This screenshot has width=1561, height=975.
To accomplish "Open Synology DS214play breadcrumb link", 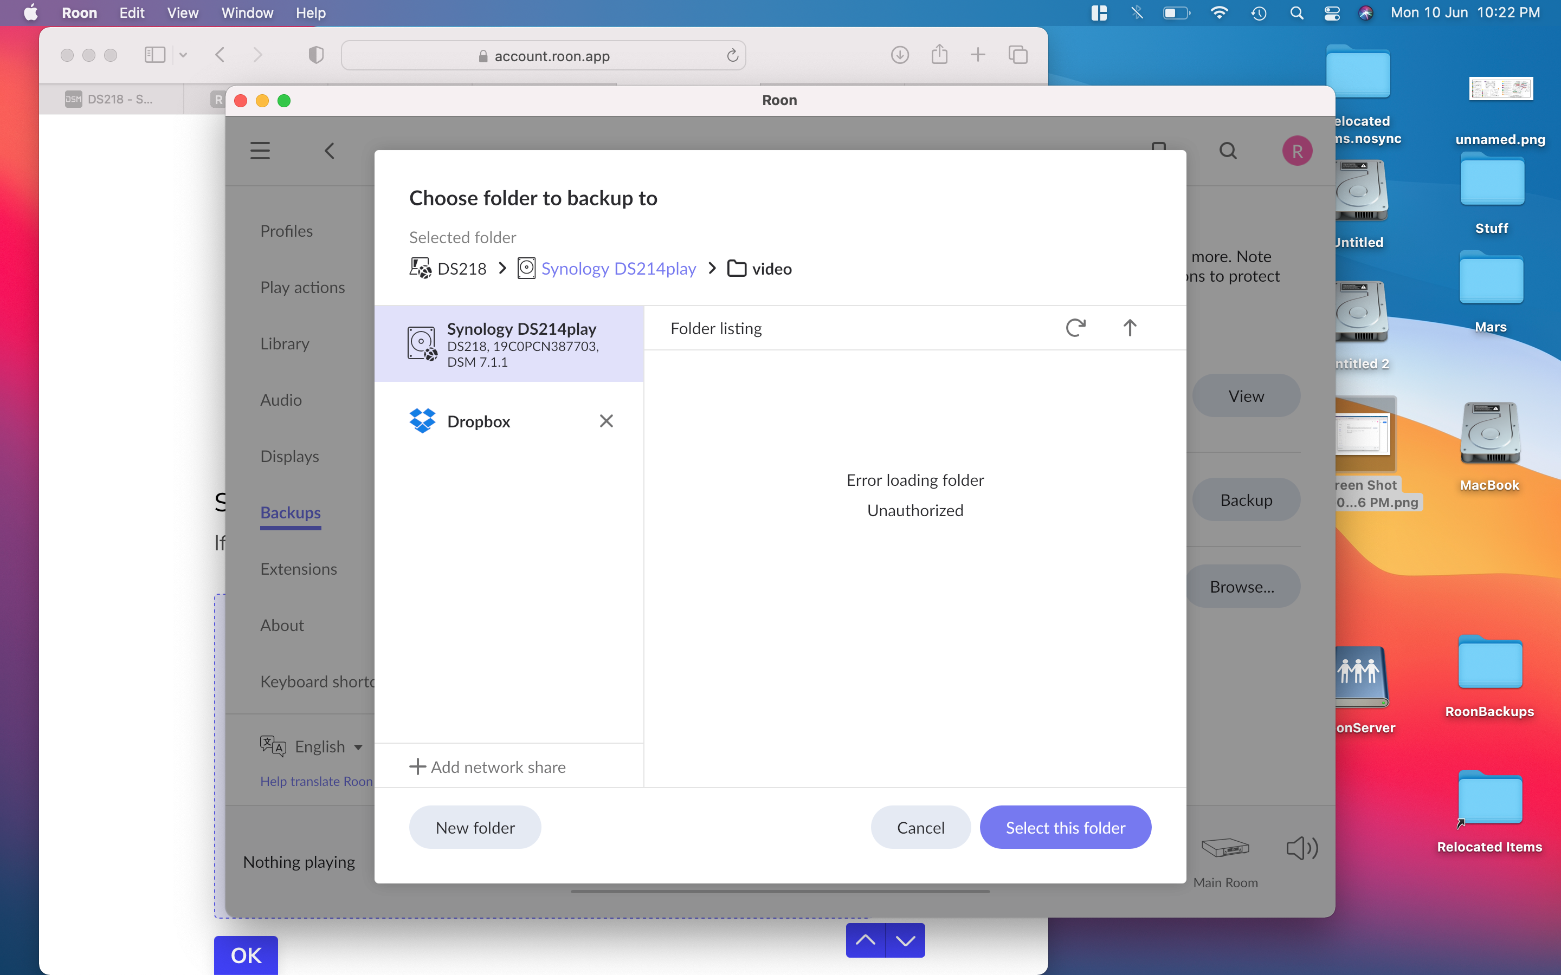I will [x=607, y=268].
